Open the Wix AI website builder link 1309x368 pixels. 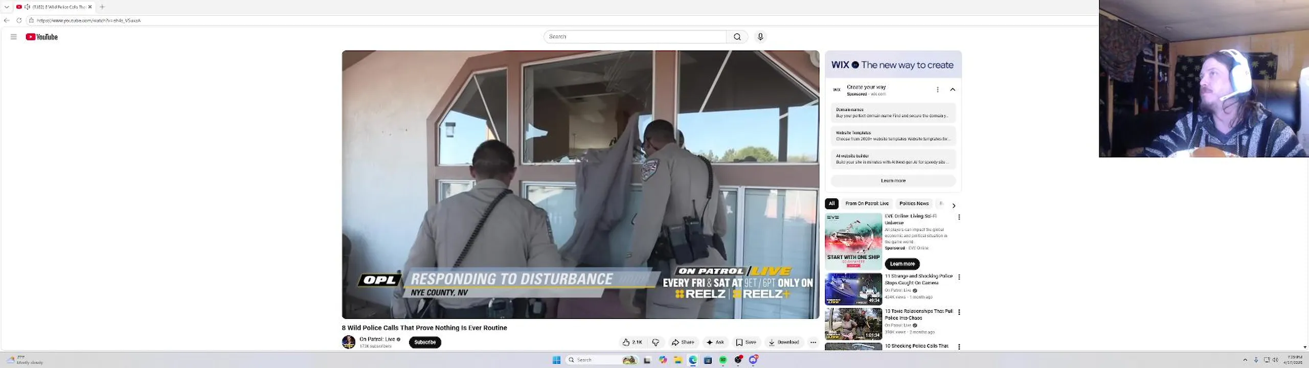pos(893,158)
